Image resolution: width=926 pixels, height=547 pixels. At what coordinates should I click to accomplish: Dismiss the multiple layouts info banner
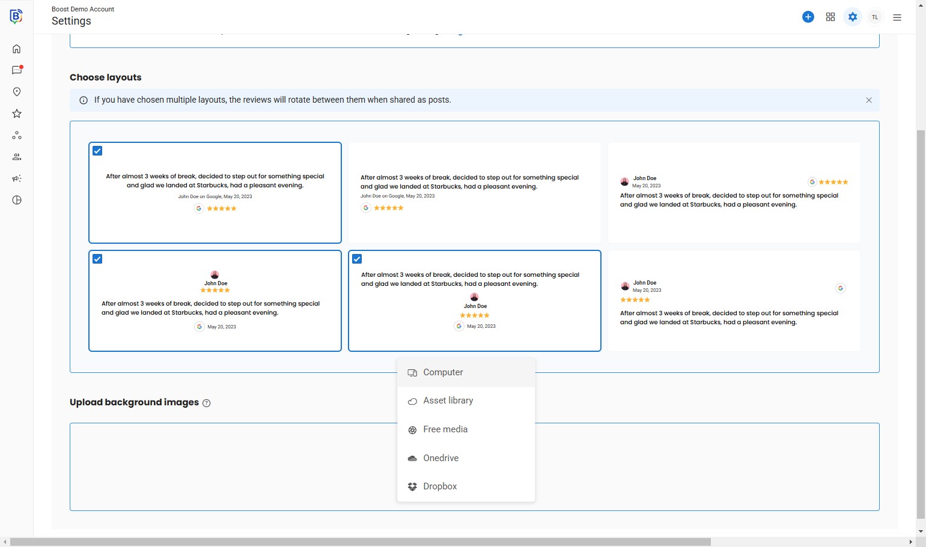(x=869, y=100)
